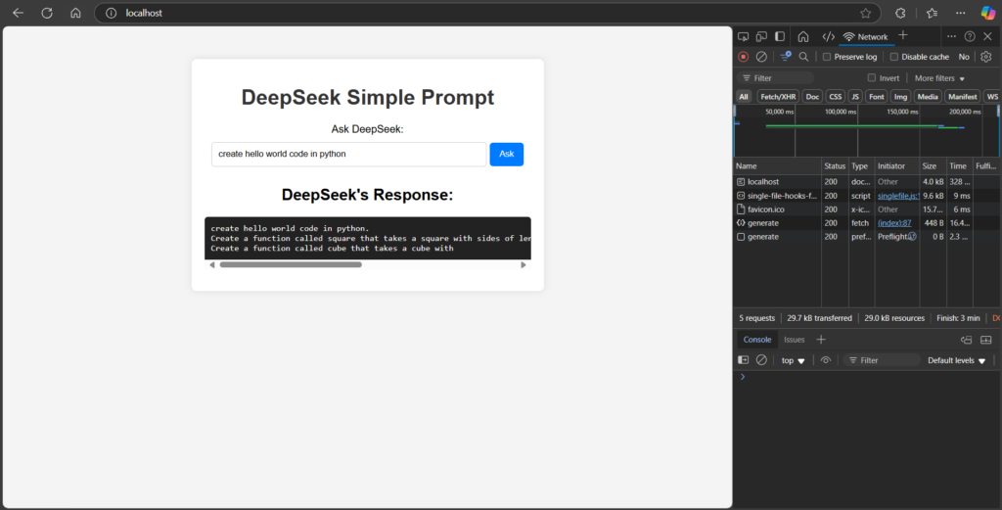Go back using the browser back arrow
Screen dimensions: 1002x510
tap(18, 13)
